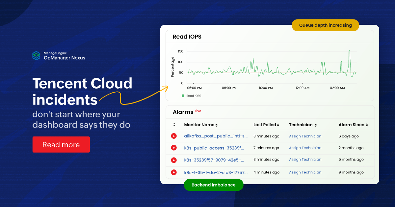Click the 9 months ago cell
The height and width of the screenshot is (207, 395).
pyautogui.click(x=351, y=172)
